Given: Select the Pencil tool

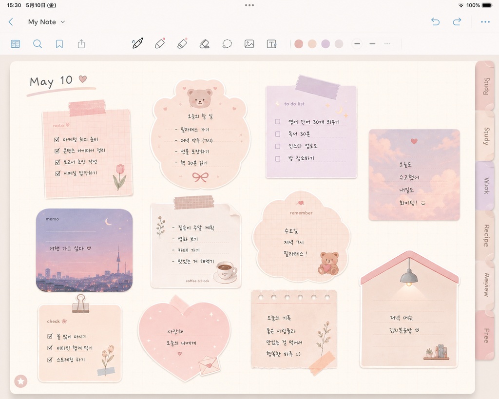Looking at the screenshot, I should click(x=160, y=43).
